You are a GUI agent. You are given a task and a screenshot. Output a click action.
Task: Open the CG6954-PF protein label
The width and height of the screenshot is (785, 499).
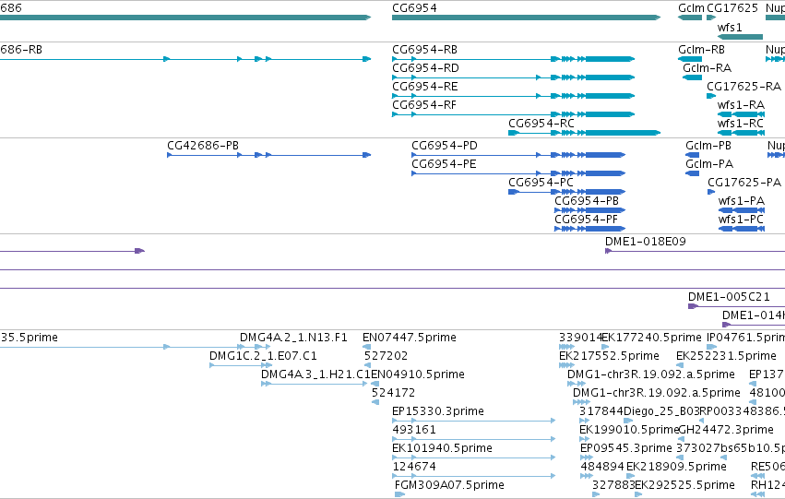click(587, 220)
